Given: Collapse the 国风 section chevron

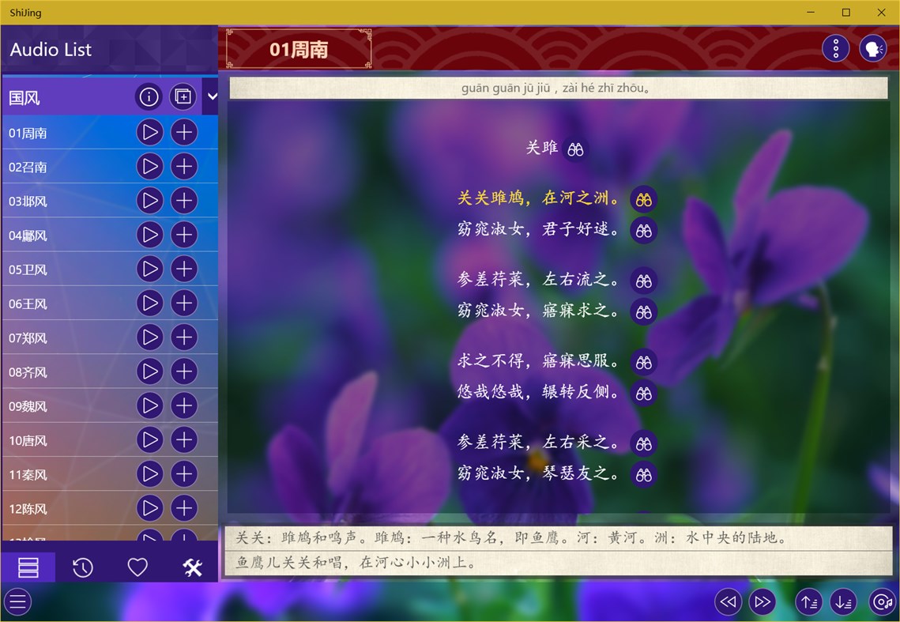Looking at the screenshot, I should 211,96.
